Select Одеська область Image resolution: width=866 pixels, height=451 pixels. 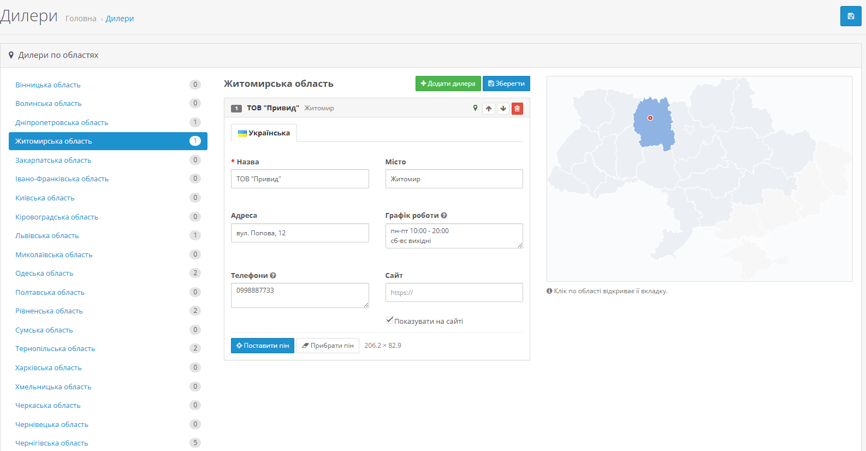108,274
